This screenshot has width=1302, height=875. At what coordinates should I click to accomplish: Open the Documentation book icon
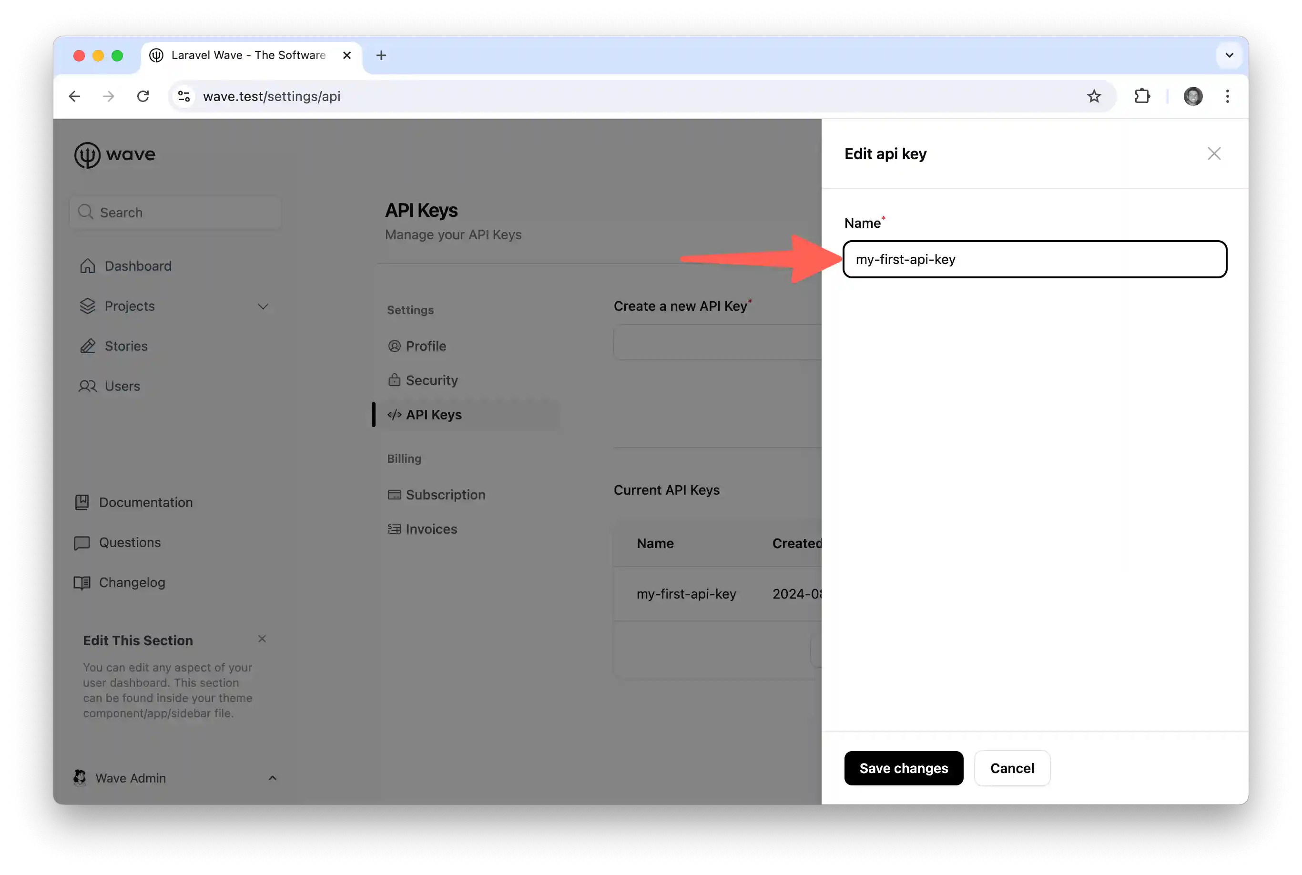pos(81,502)
